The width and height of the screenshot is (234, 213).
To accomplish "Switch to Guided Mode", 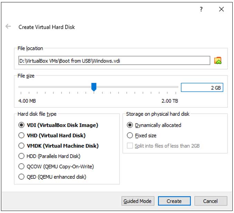I will pyautogui.click(x=137, y=201).
